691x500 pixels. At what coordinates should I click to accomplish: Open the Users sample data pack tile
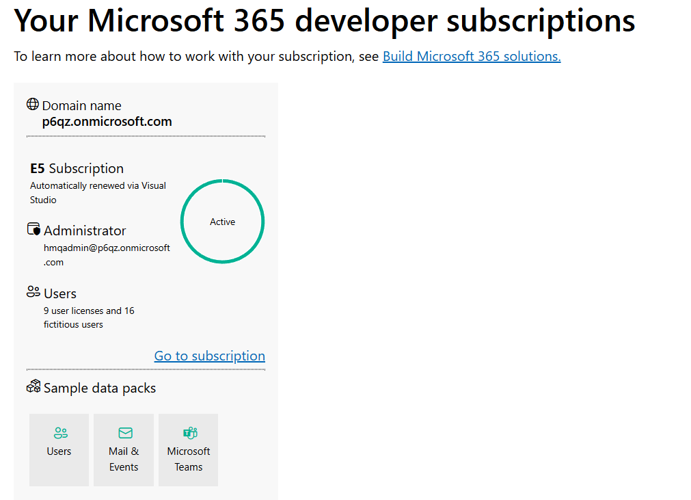pos(59,449)
